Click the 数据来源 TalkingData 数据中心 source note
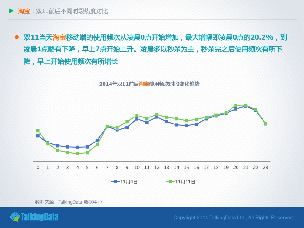The image size is (304, 228). coord(68,202)
